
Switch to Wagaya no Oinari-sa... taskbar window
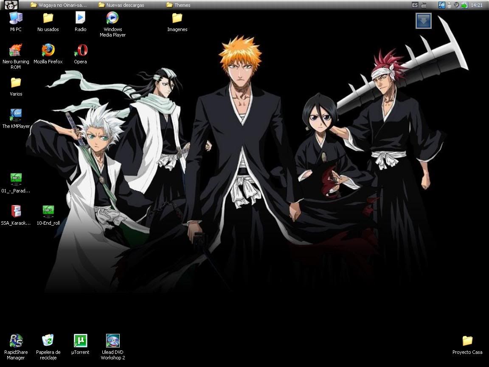coord(59,5)
